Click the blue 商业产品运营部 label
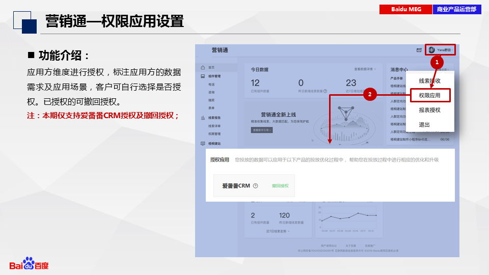489x275 pixels. (x=457, y=9)
